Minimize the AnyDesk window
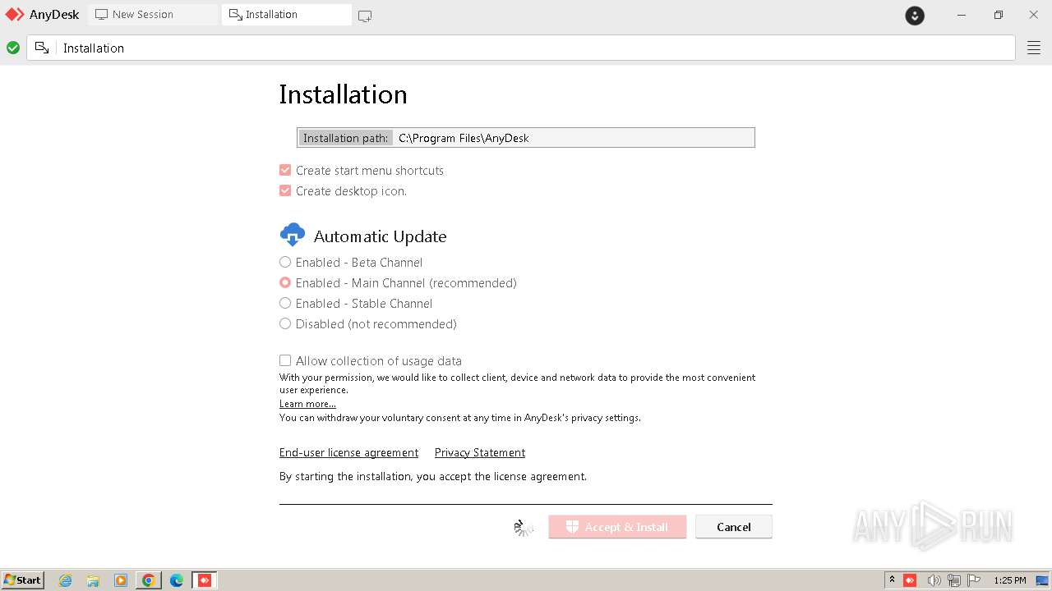This screenshot has height=591, width=1052. tap(962, 15)
